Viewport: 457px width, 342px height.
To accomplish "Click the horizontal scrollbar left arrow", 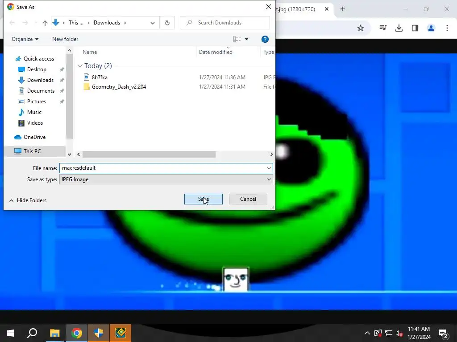I will [79, 155].
